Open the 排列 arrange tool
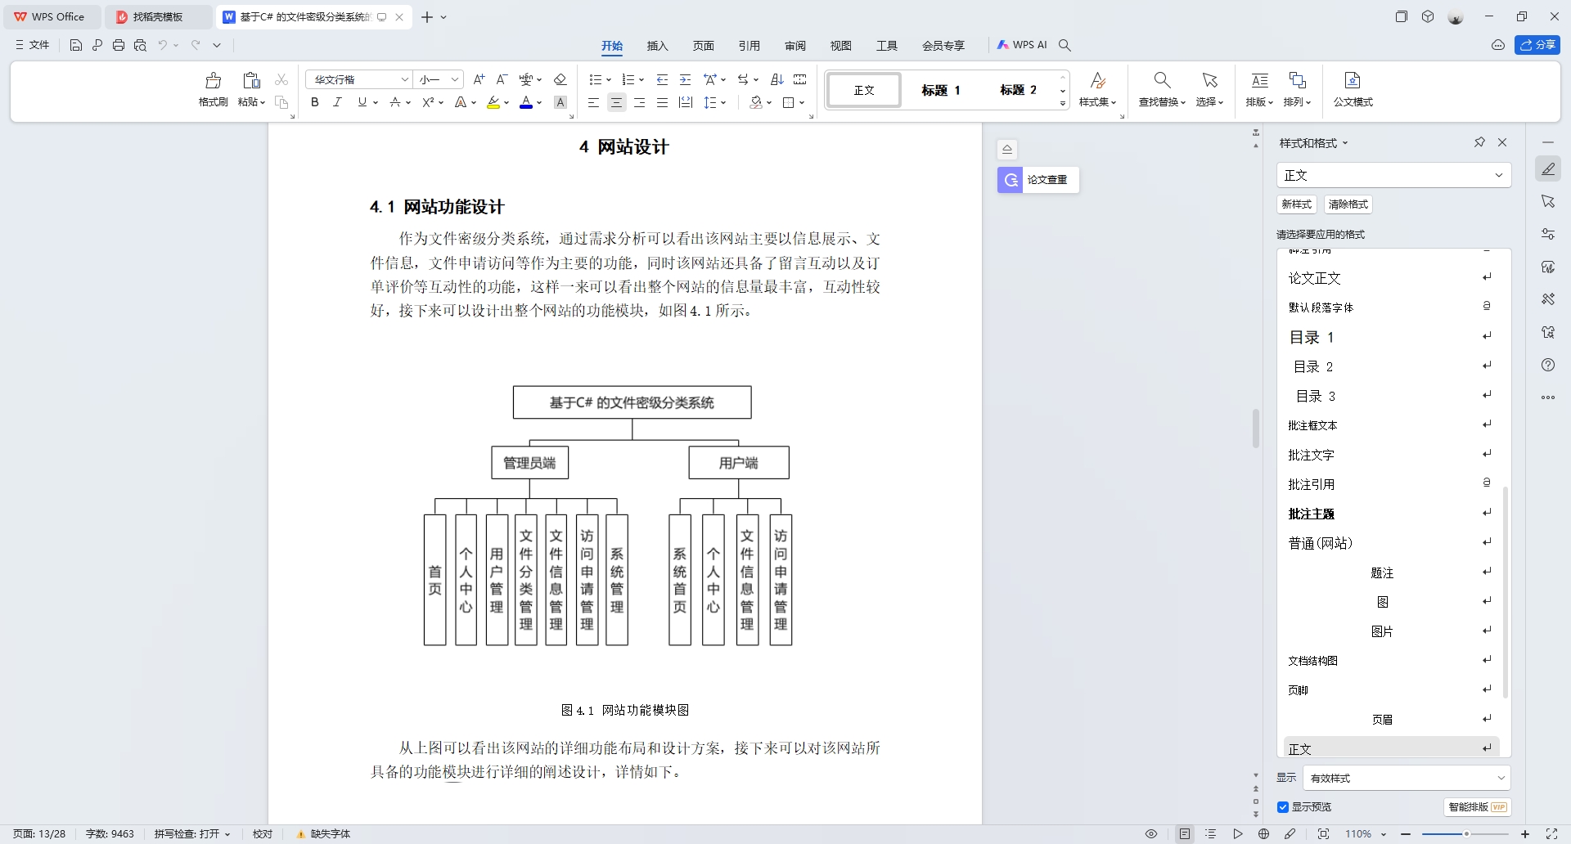Image resolution: width=1571 pixels, height=844 pixels. (1297, 89)
